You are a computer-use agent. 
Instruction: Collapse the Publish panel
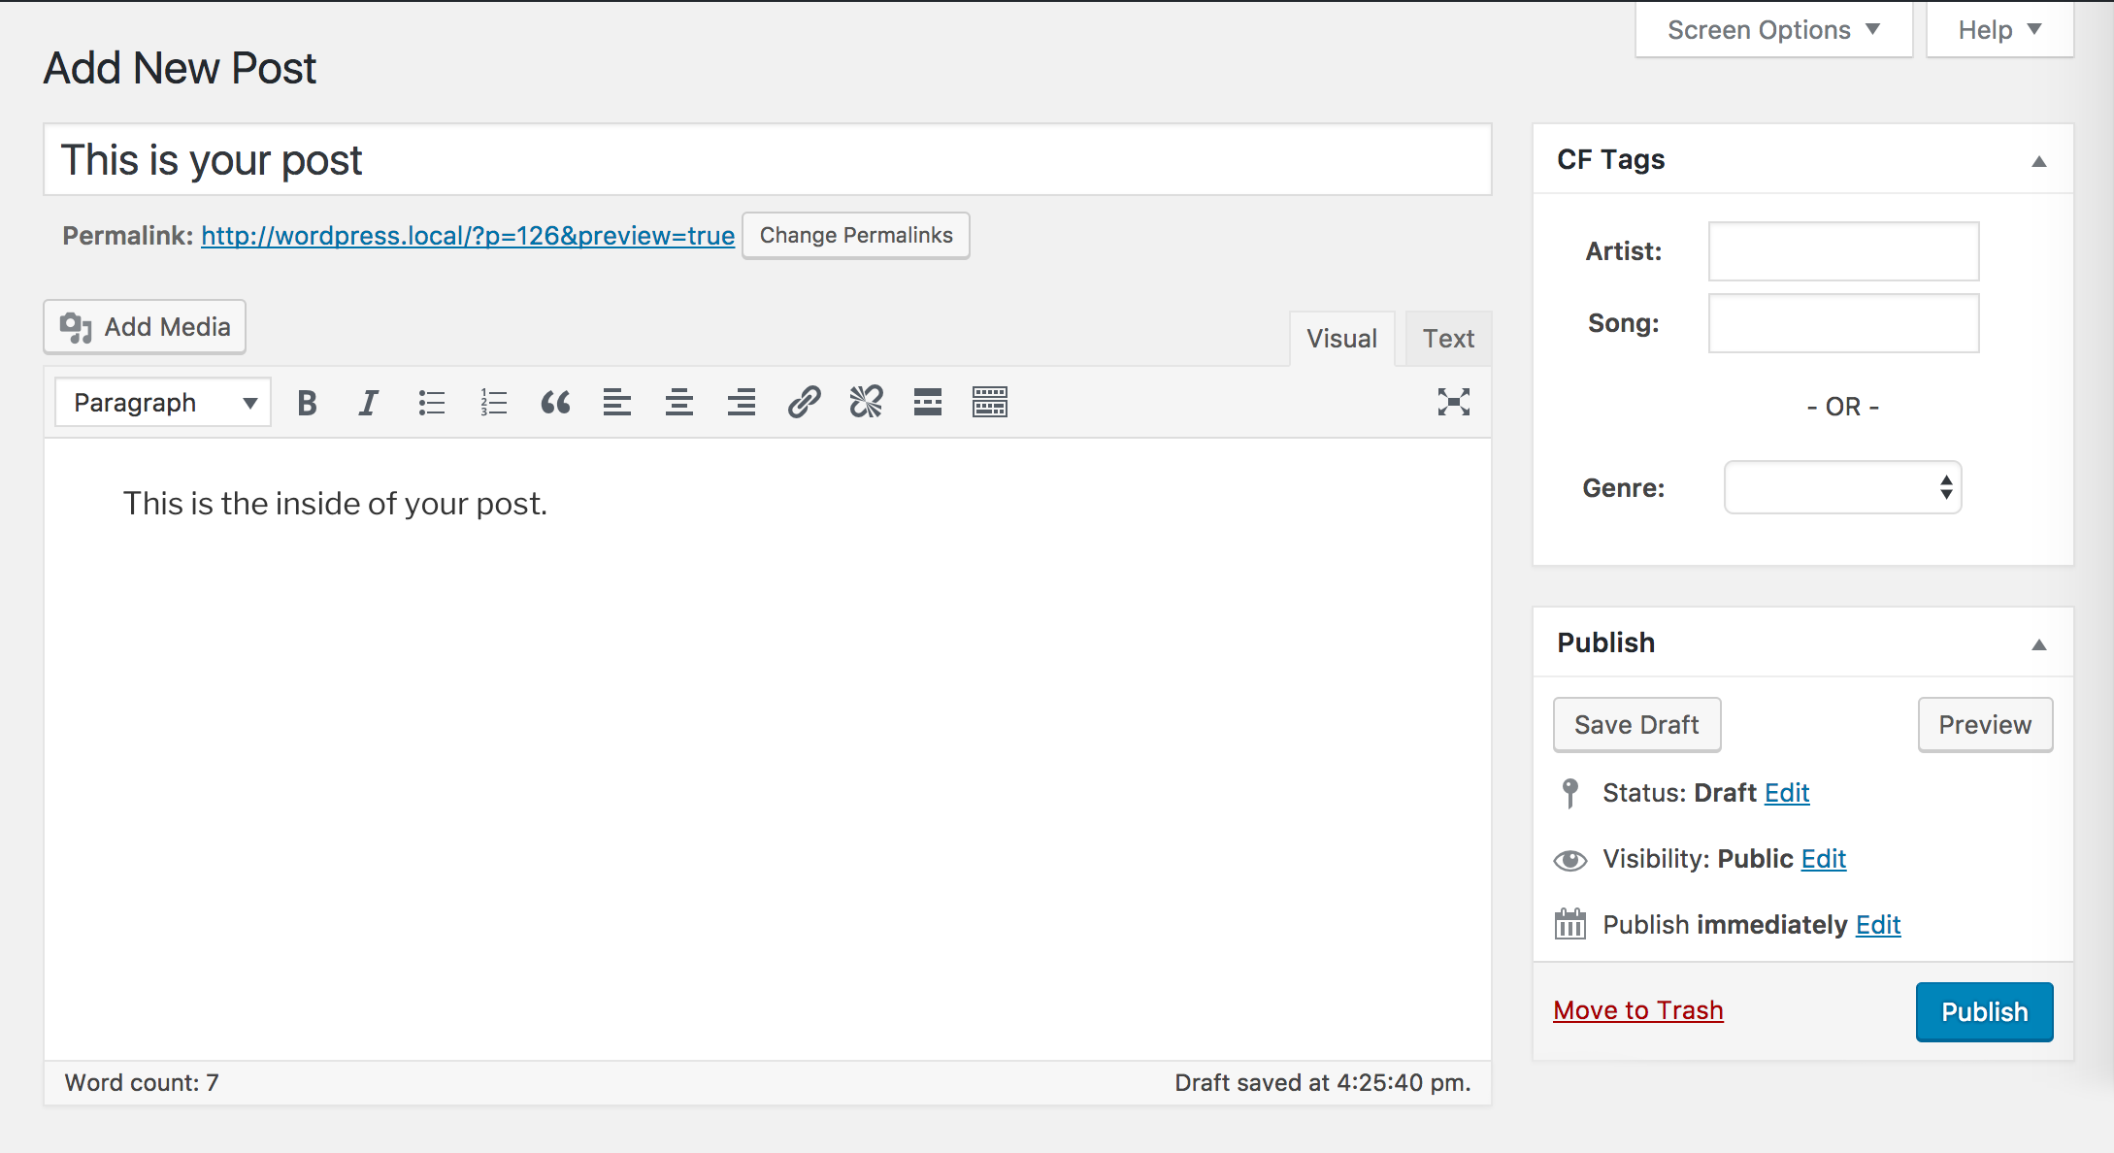(x=2039, y=643)
